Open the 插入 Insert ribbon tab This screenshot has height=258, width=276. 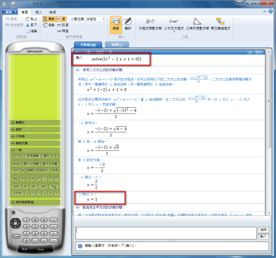point(39,12)
